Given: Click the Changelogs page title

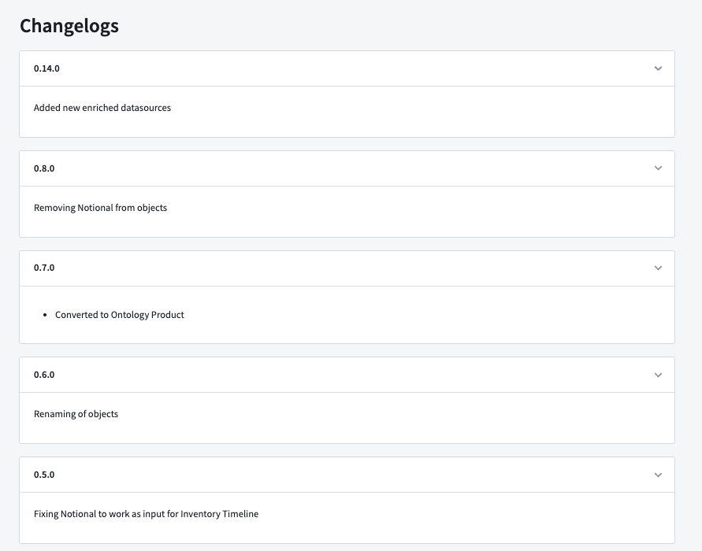Looking at the screenshot, I should click(x=69, y=26).
